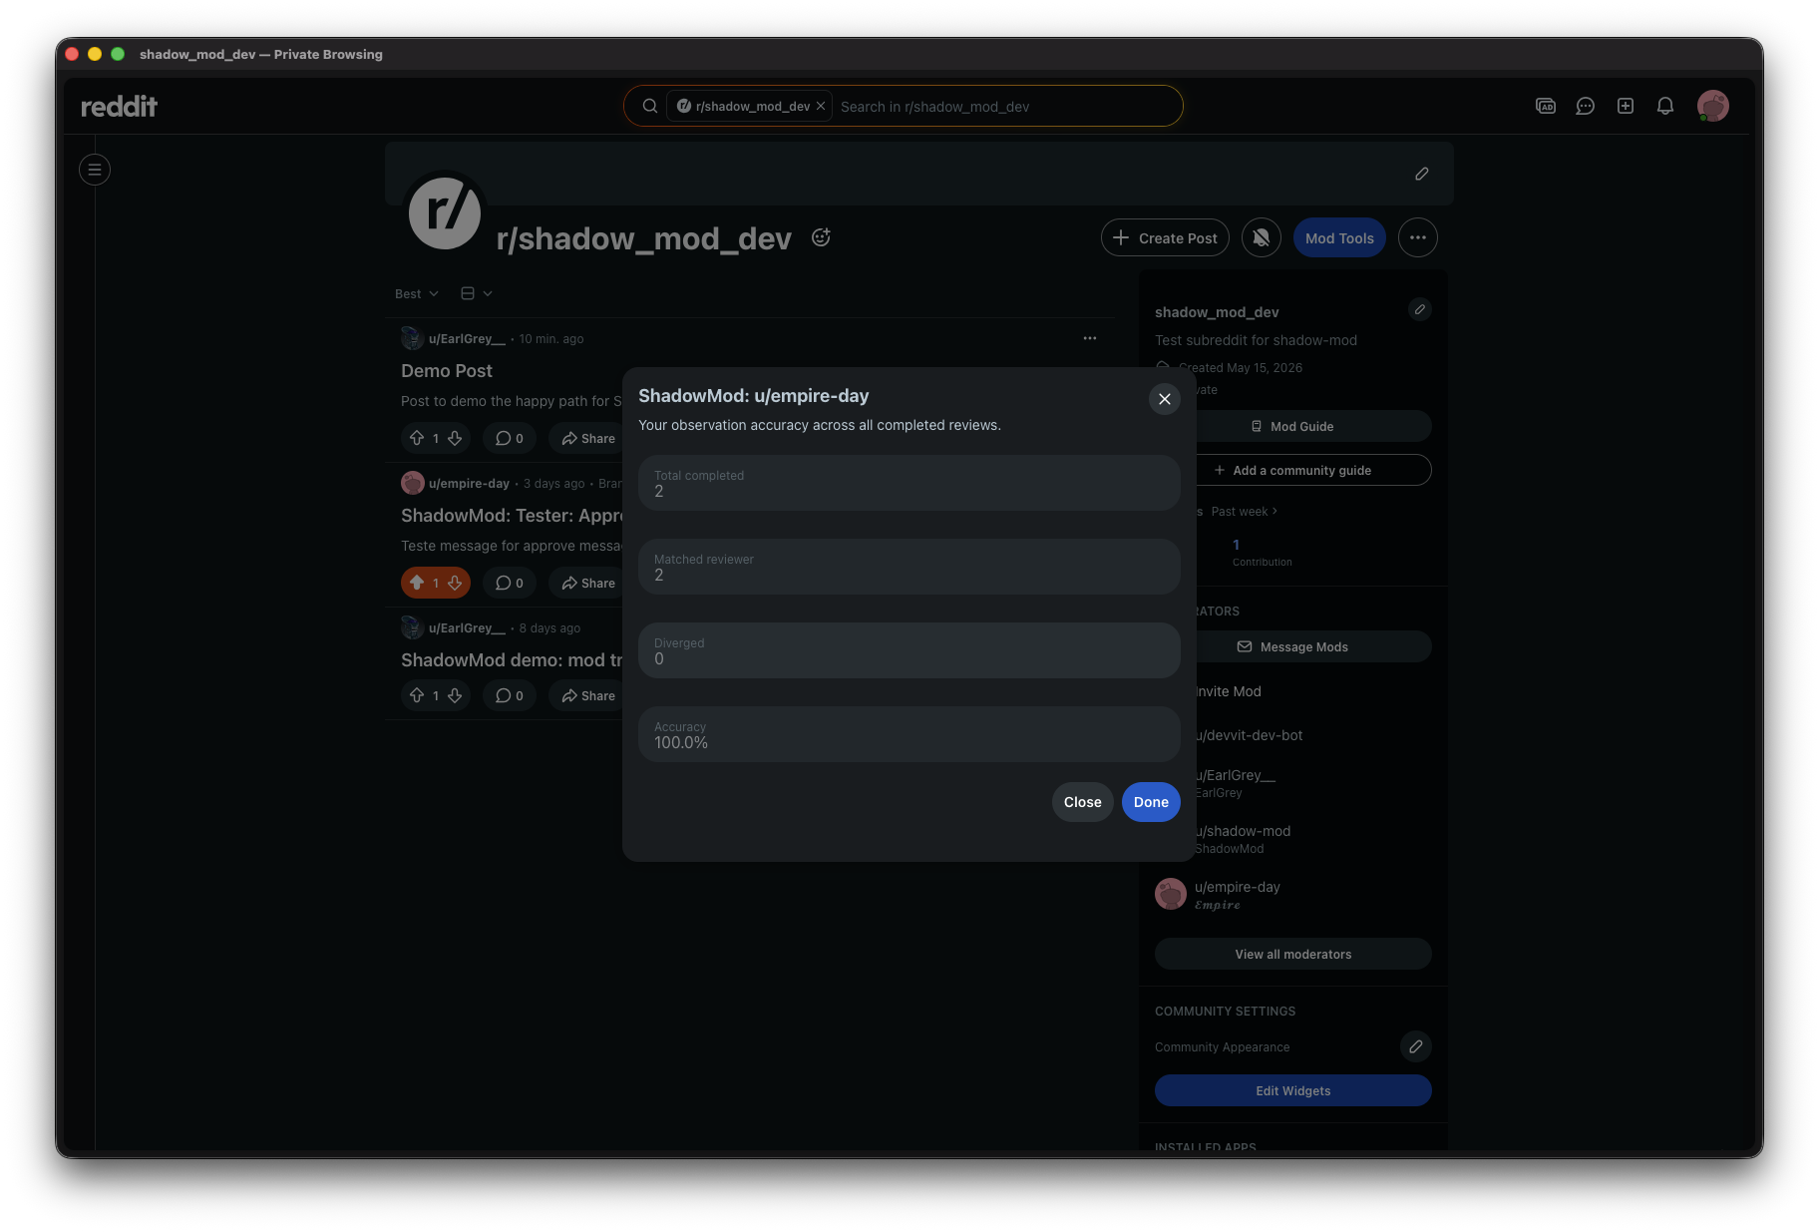Screen dimensions: 1819x1232
Task: Click Invite Mod
Action: 1229,692
